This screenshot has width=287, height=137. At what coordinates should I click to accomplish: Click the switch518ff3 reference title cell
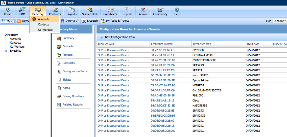point(200,75)
